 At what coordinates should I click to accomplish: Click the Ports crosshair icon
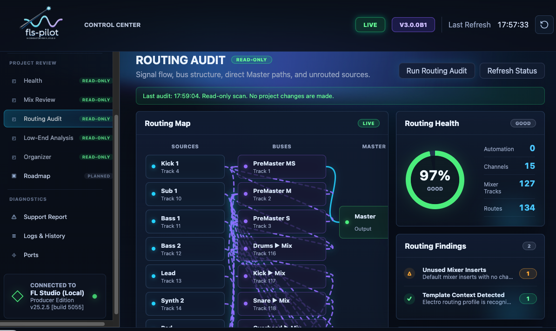(14, 255)
